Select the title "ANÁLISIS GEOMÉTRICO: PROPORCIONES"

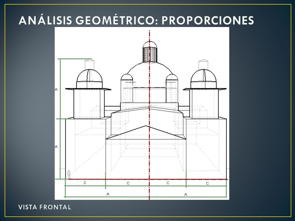[136, 20]
